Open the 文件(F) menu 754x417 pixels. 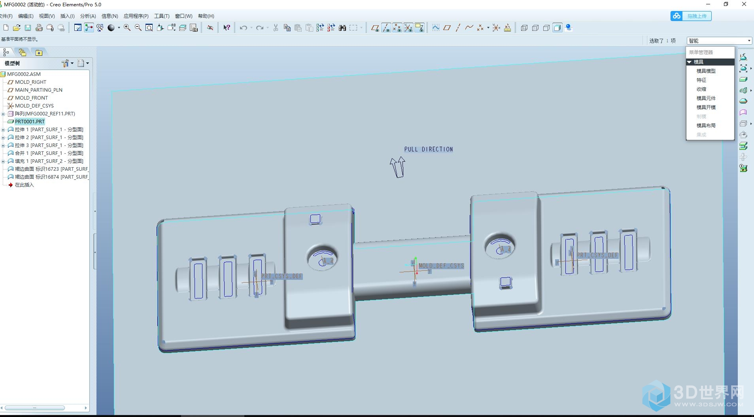coord(6,16)
